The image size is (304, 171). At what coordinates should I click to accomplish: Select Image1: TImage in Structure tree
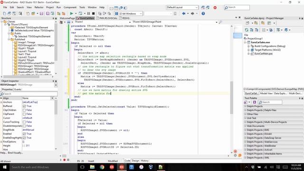[27, 42]
